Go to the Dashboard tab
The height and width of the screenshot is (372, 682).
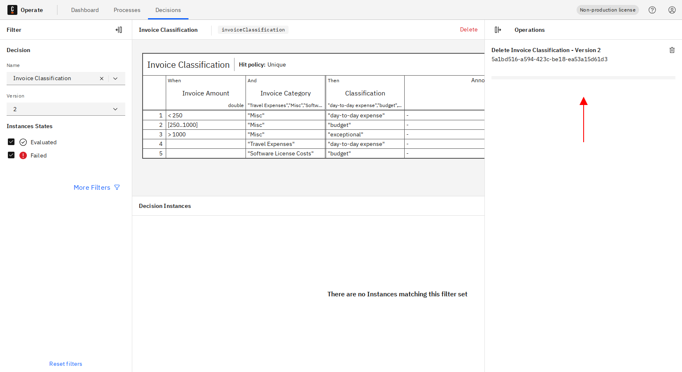click(x=85, y=10)
